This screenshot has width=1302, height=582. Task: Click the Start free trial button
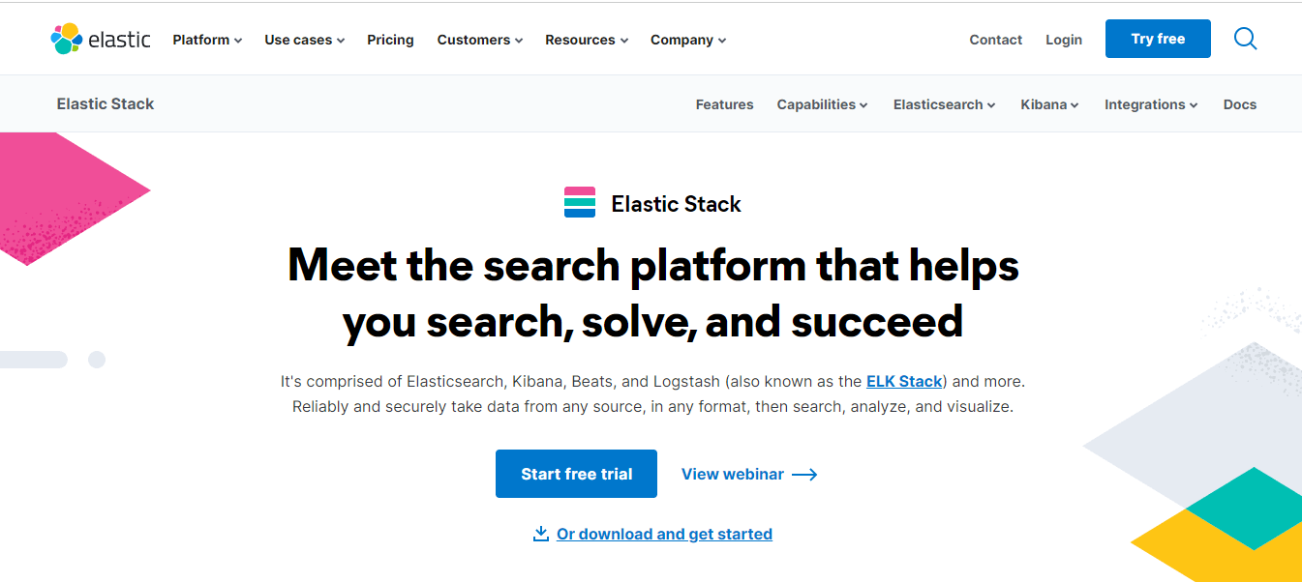point(576,474)
